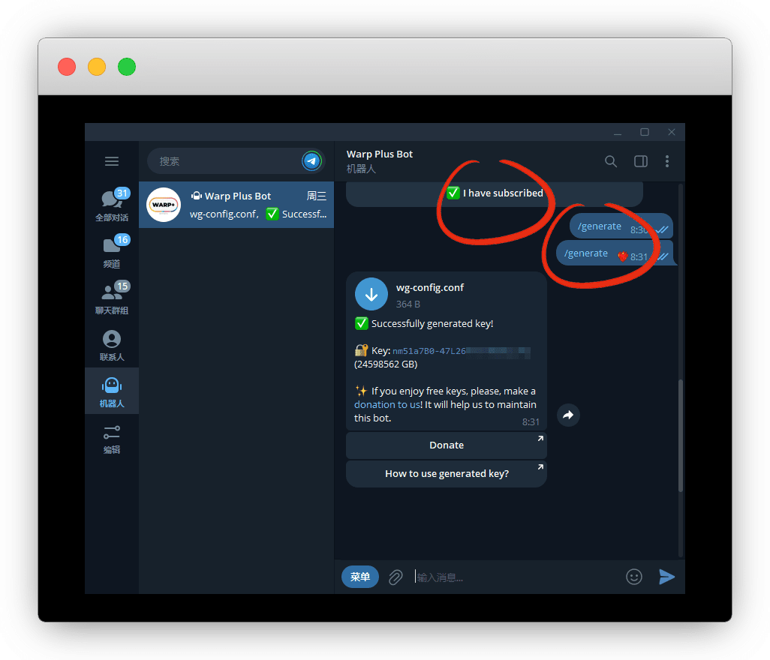This screenshot has height=660, width=770.
Task: Search messages with magnifier icon
Action: (x=611, y=161)
